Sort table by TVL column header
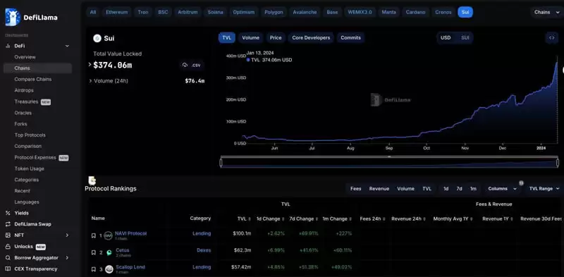Image resolution: width=564 pixels, height=277 pixels. click(x=243, y=218)
